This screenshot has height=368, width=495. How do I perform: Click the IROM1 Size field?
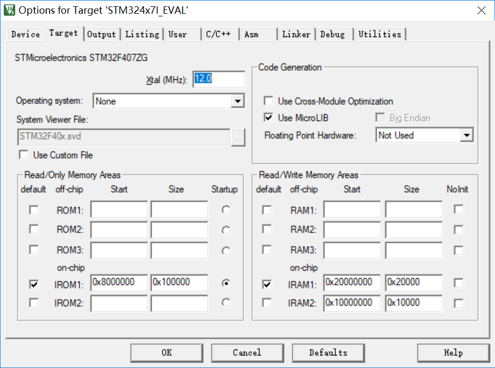[179, 283]
